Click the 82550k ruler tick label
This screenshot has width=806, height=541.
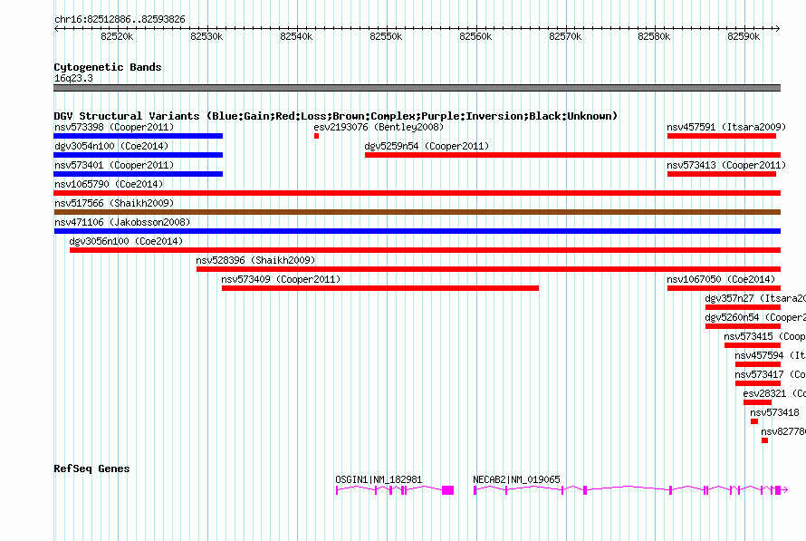(386, 36)
